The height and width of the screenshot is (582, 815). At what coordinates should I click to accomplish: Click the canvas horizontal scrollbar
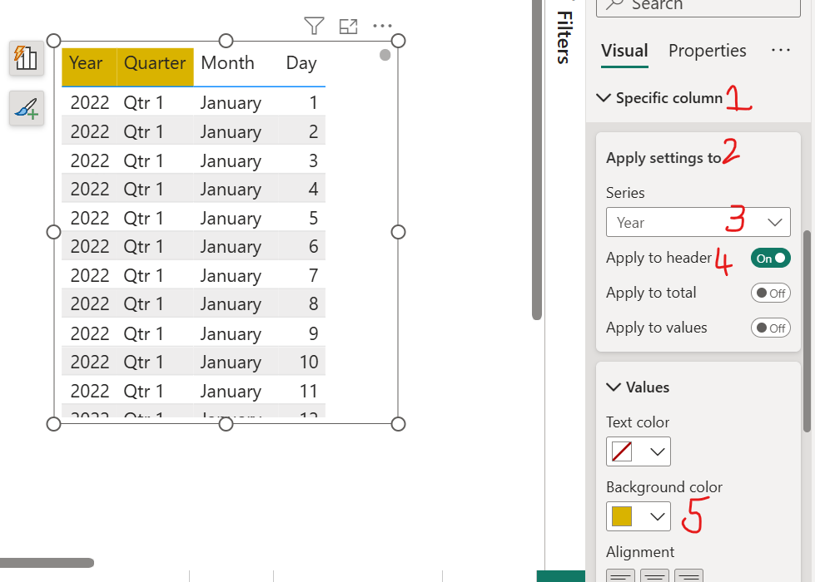pyautogui.click(x=47, y=563)
